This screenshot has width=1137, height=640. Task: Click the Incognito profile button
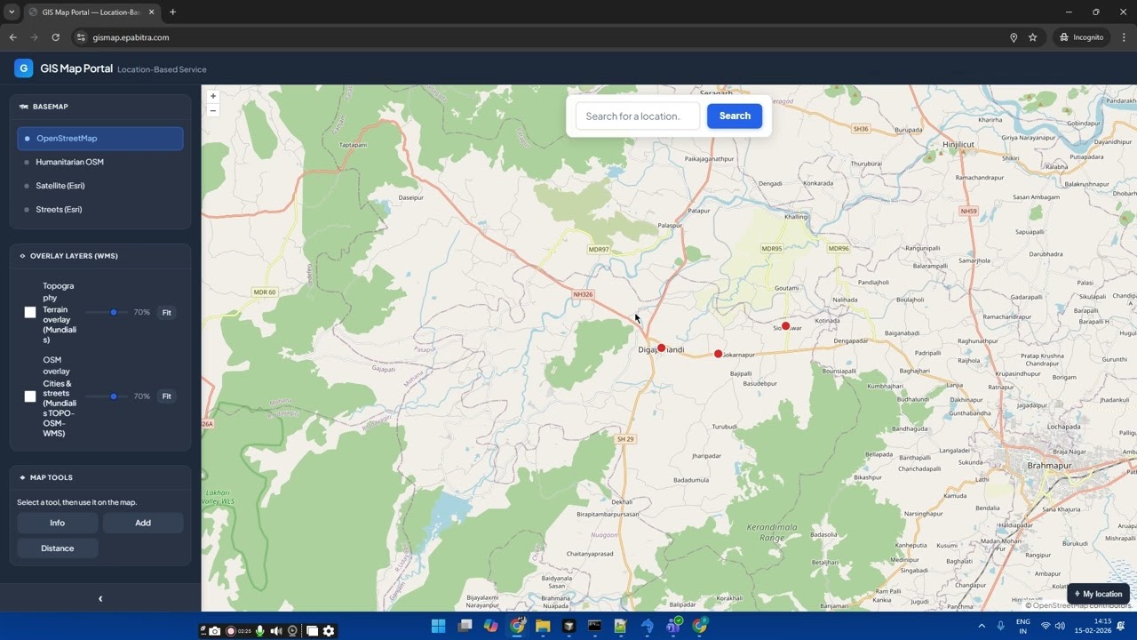(x=1082, y=37)
